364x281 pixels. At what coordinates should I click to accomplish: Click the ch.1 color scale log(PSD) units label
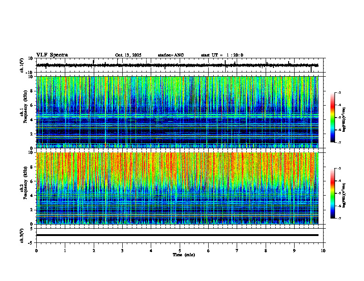coord(345,120)
